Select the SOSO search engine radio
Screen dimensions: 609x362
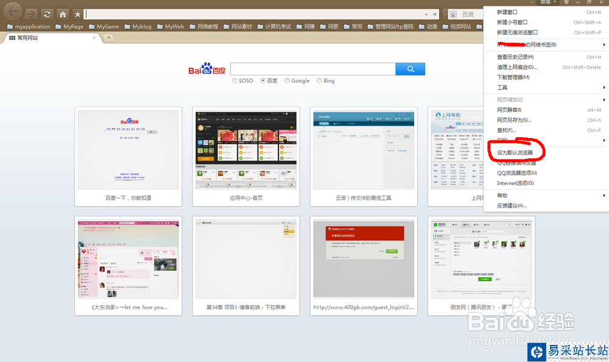pyautogui.click(x=234, y=81)
